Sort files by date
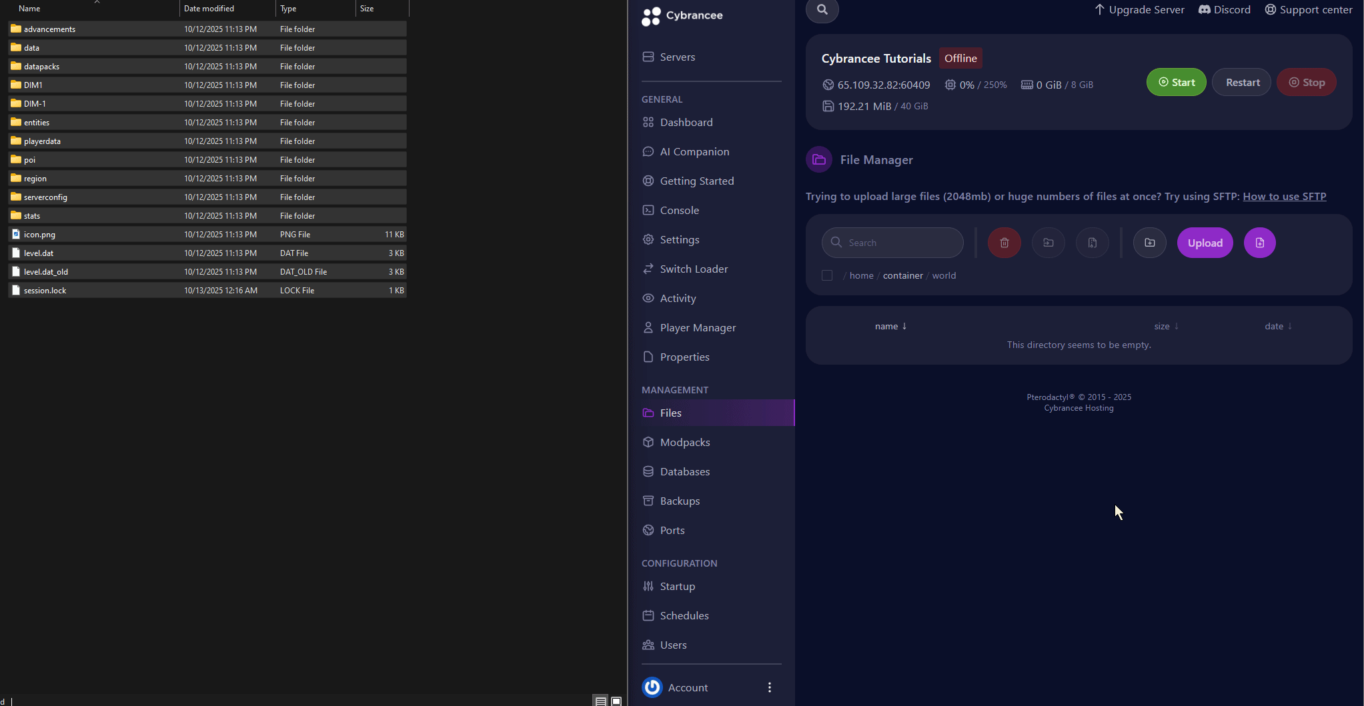Screen dimensions: 1364x706 (1277, 326)
